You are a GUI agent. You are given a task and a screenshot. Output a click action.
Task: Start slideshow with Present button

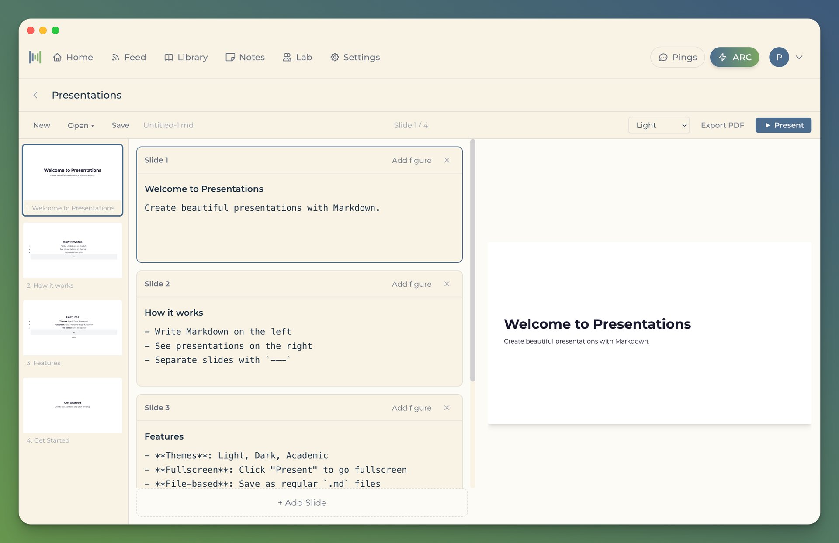pos(783,125)
